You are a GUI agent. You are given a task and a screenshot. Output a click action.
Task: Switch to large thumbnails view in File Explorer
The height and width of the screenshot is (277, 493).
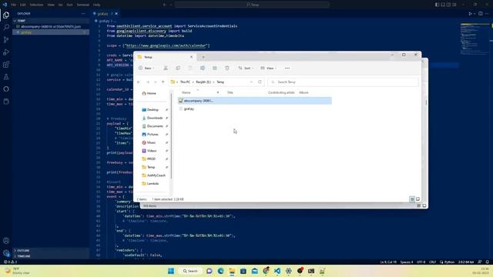click(x=418, y=199)
